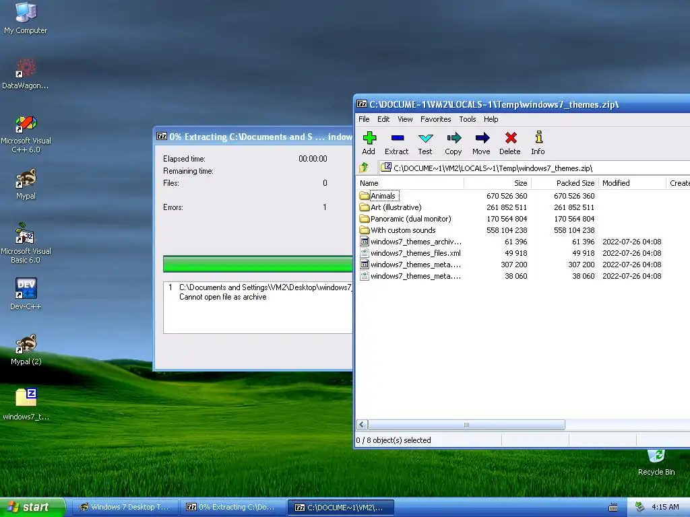Click the Safely Remove Hardware tray icon

(640, 507)
